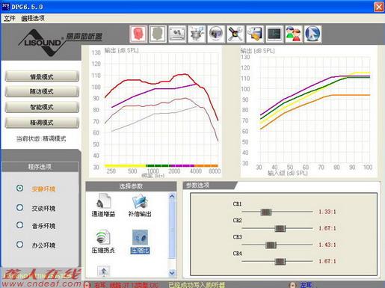The width and height of the screenshot is (385, 288).
Task: Click the parameter list scroll-down arrow
Action: [172, 273]
